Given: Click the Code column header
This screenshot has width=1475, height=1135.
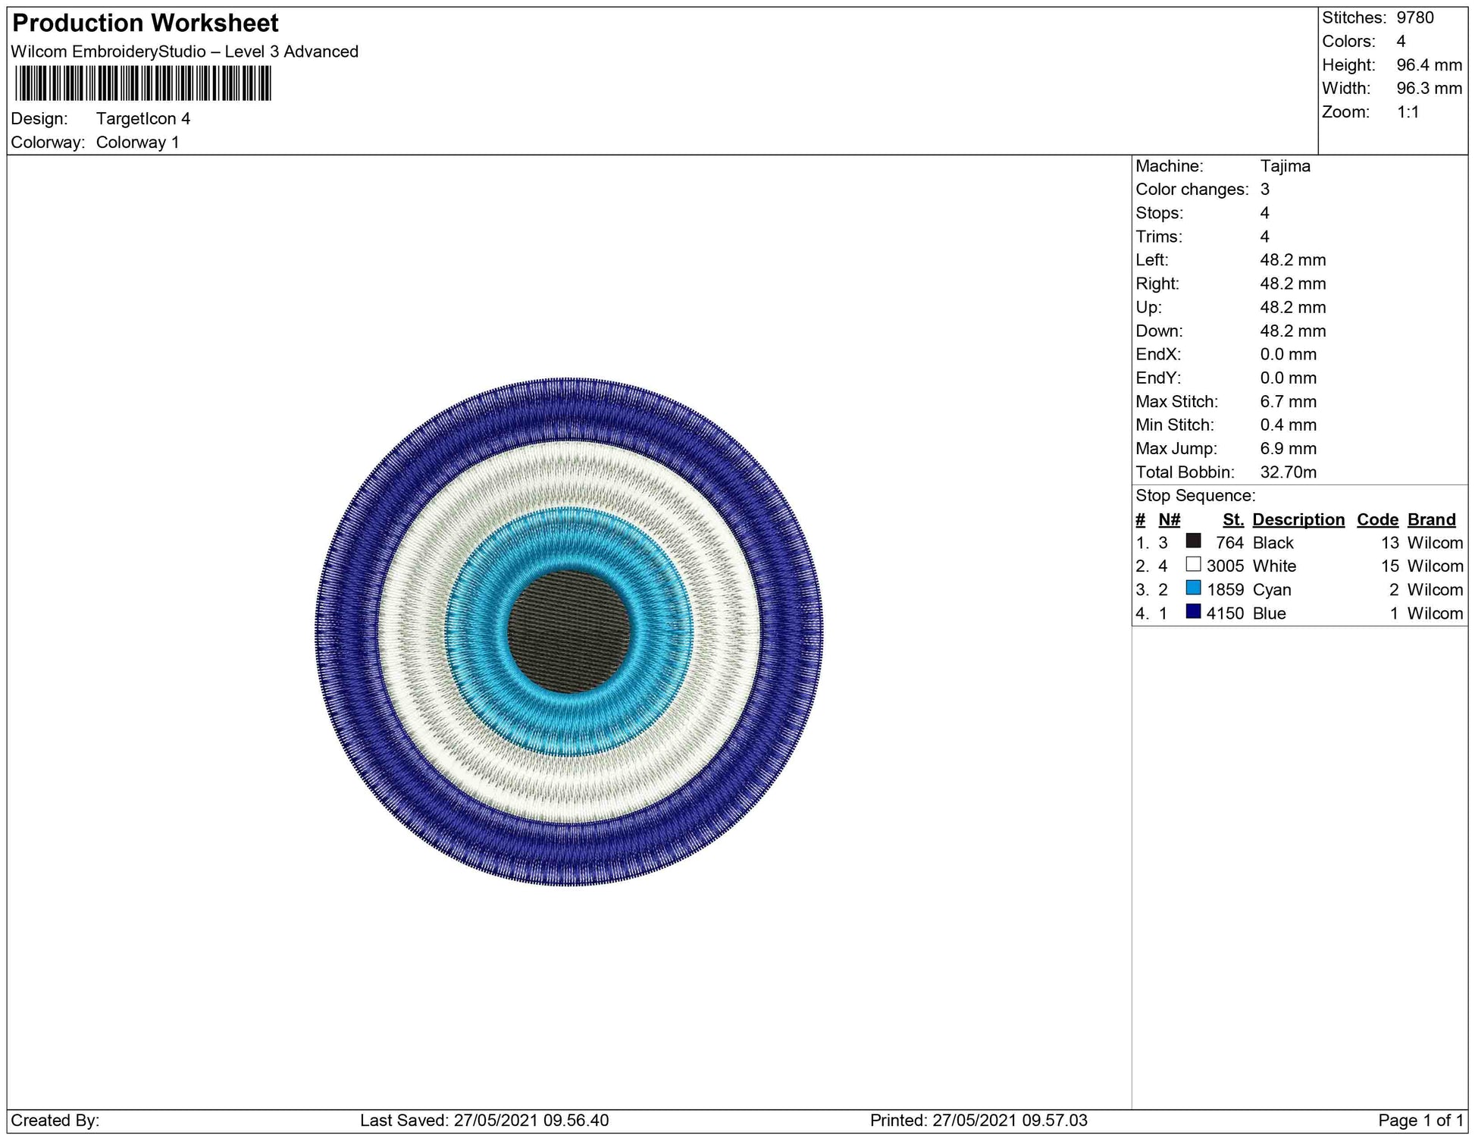Looking at the screenshot, I should [1376, 519].
